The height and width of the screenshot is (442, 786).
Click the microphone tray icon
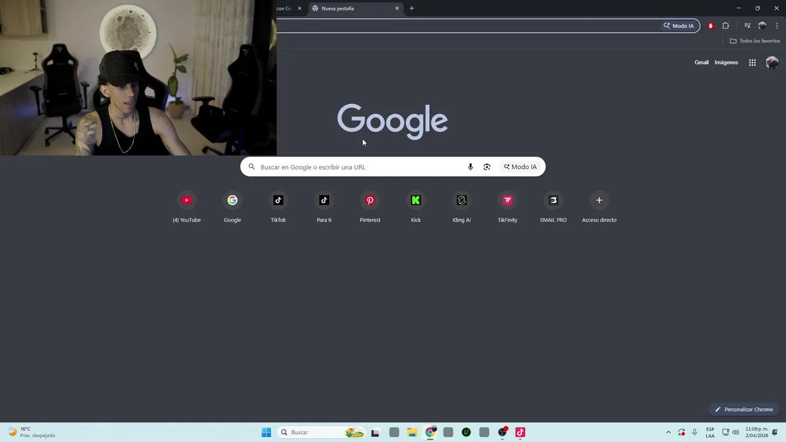coord(695,432)
